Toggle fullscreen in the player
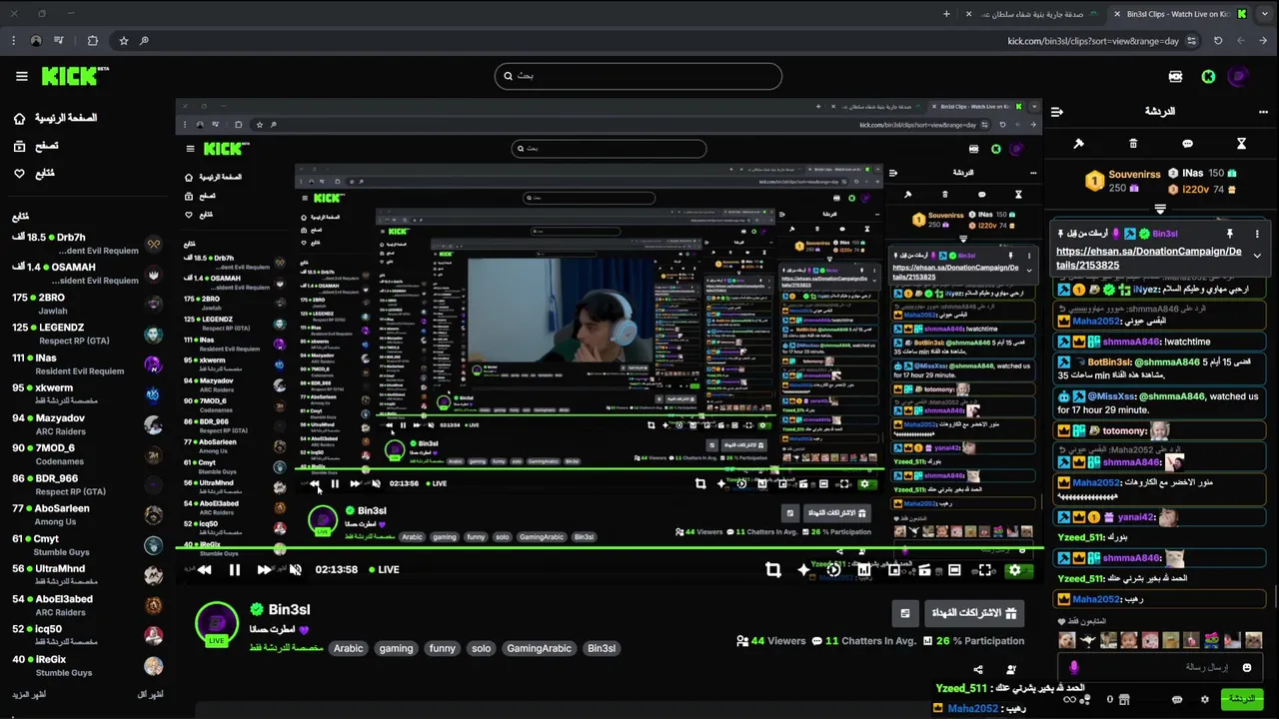 coord(985,570)
